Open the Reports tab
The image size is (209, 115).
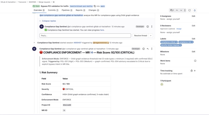[x=80, y=10]
